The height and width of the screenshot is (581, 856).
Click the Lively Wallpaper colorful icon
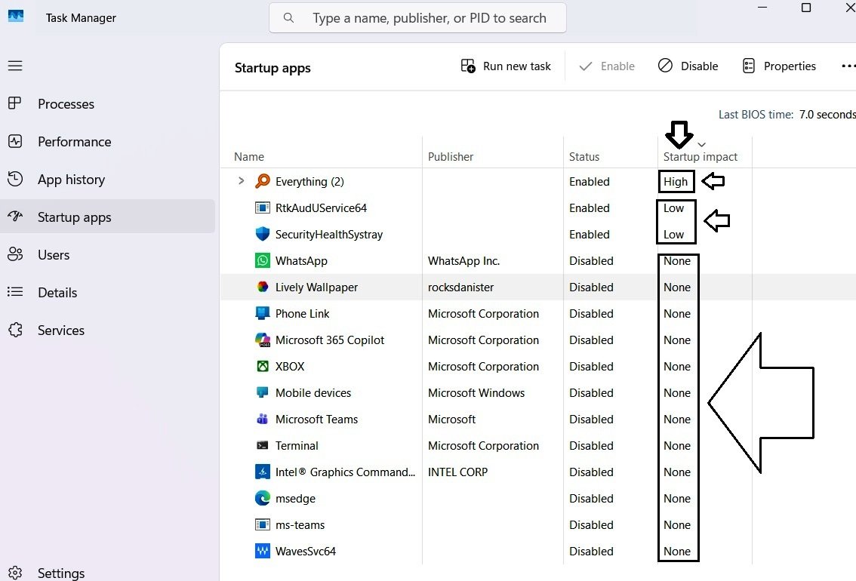coord(263,287)
